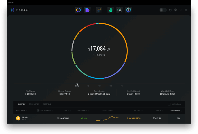Click Bitcoin price $9,364.48 USD
The height and width of the screenshot is (134, 198).
[63, 118]
